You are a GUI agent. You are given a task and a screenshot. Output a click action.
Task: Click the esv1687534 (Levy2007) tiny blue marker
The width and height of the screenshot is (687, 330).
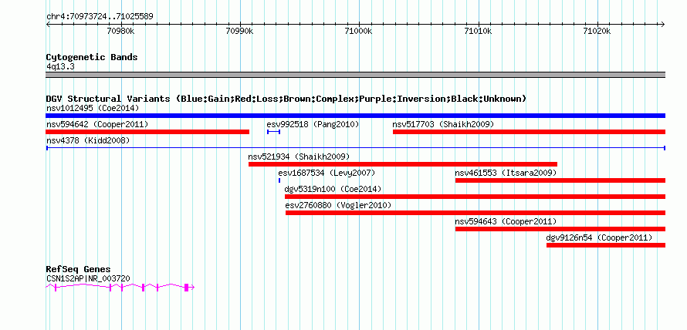point(279,180)
